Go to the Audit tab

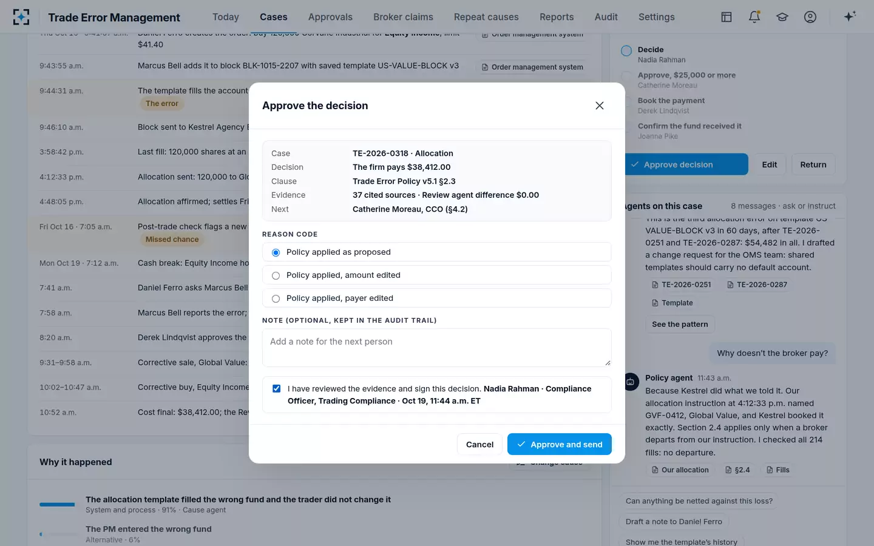pyautogui.click(x=606, y=17)
